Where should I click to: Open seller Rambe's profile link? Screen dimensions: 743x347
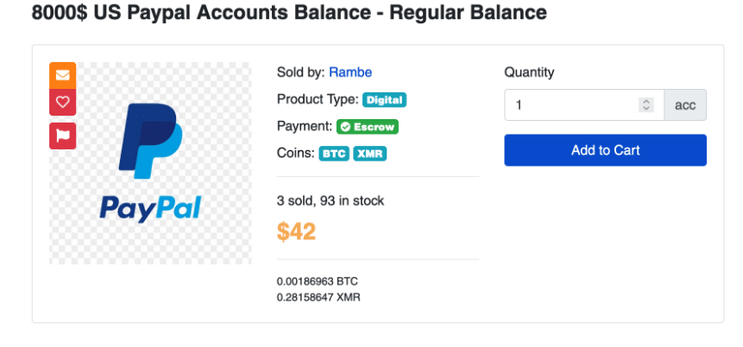[350, 72]
